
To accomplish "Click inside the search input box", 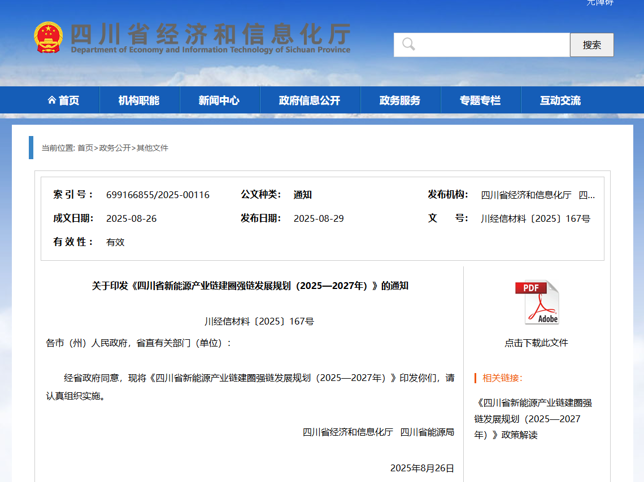I will tap(486, 45).
